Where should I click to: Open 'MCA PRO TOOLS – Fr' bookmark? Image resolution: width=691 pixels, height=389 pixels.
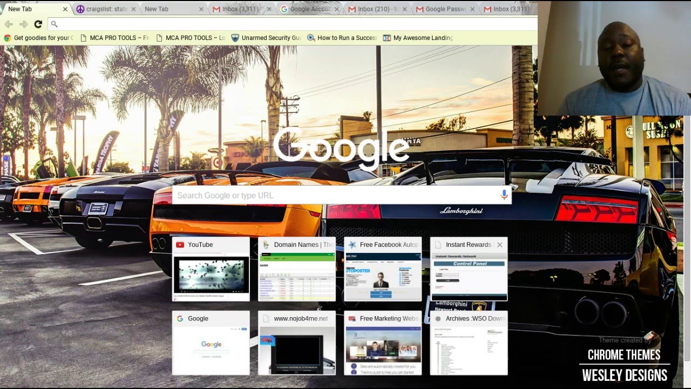pyautogui.click(x=114, y=38)
